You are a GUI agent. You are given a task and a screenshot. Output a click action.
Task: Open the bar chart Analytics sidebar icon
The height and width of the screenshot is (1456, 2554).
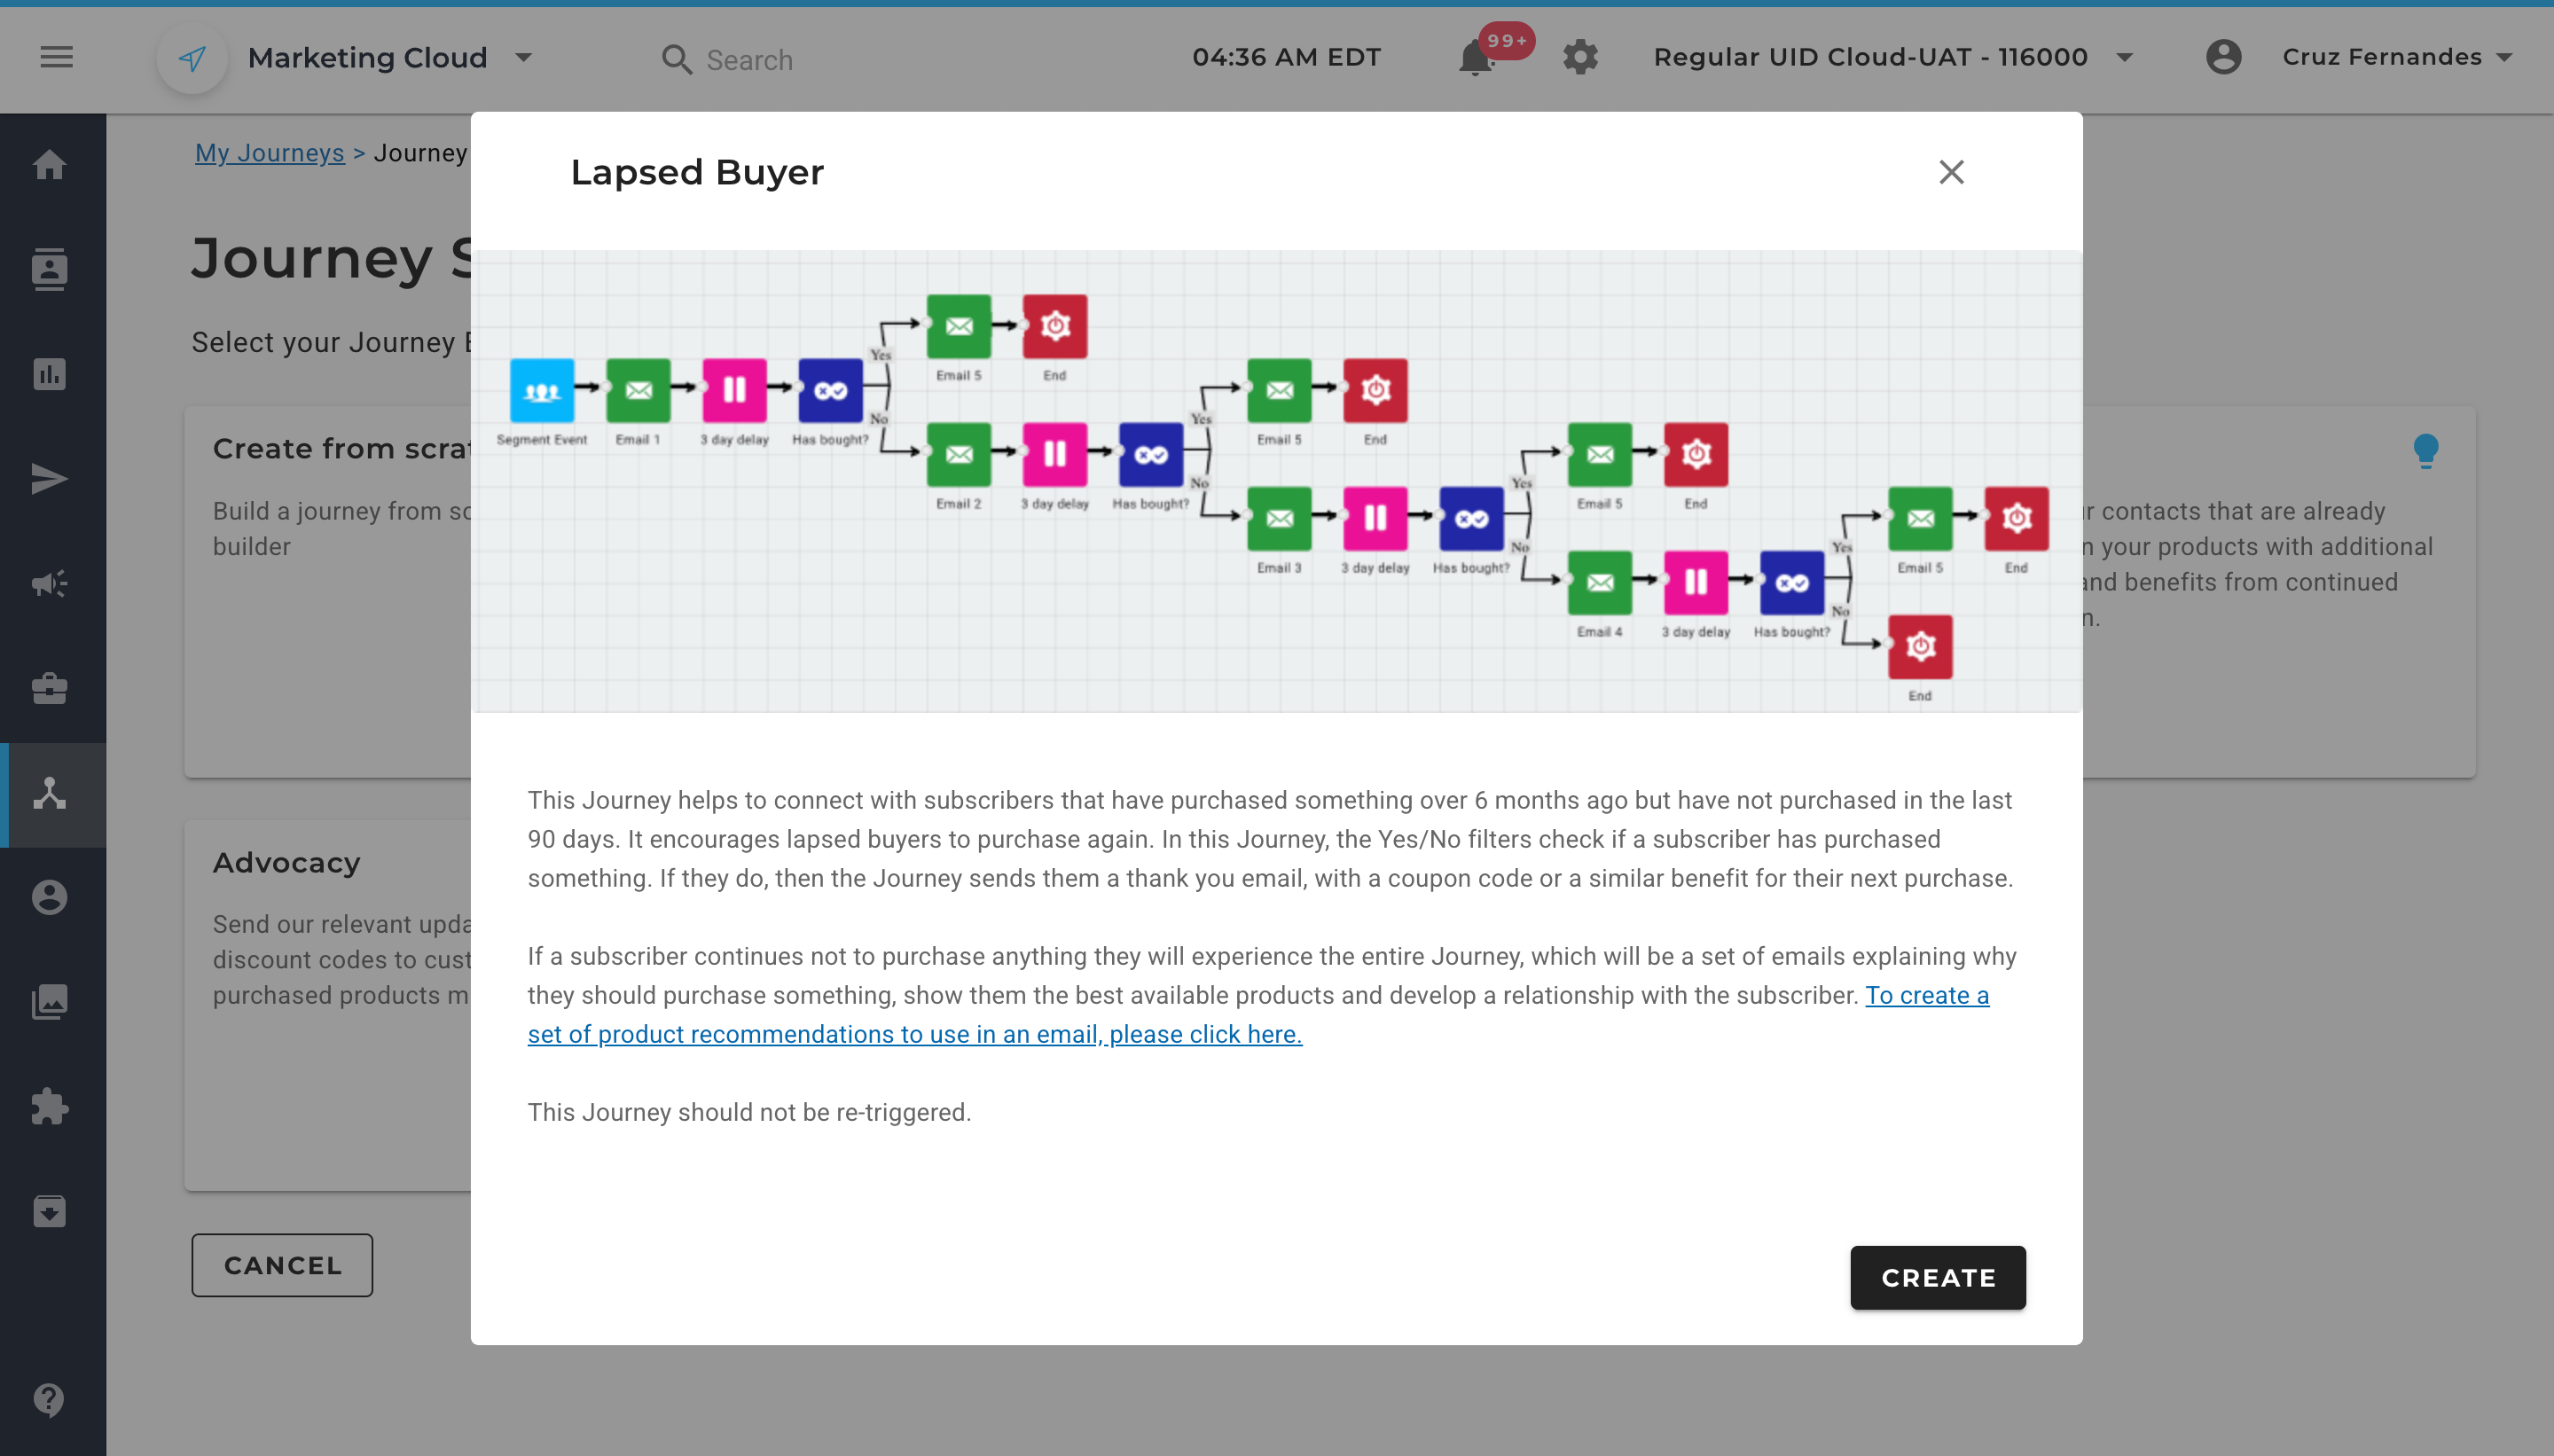pyautogui.click(x=49, y=374)
